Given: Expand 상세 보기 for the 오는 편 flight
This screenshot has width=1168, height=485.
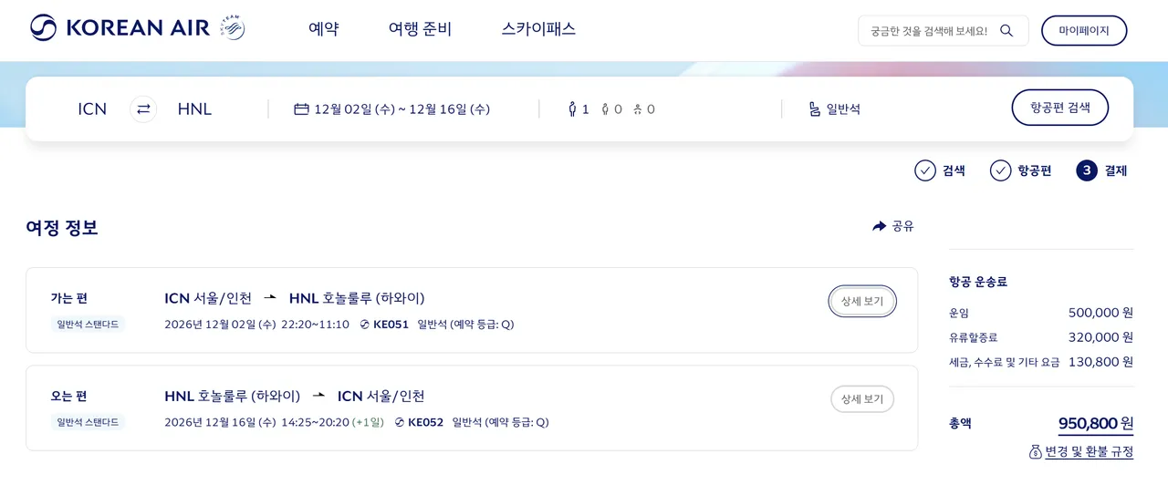Looking at the screenshot, I should (862, 399).
